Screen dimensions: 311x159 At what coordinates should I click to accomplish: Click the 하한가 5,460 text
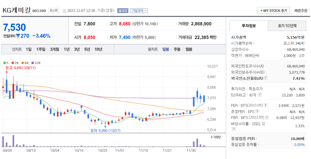[x=144, y=37]
